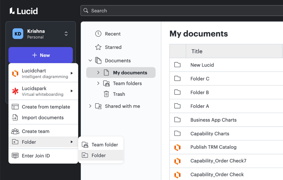Click the Starred star icon
The height and width of the screenshot is (180, 283).
[x=98, y=47]
